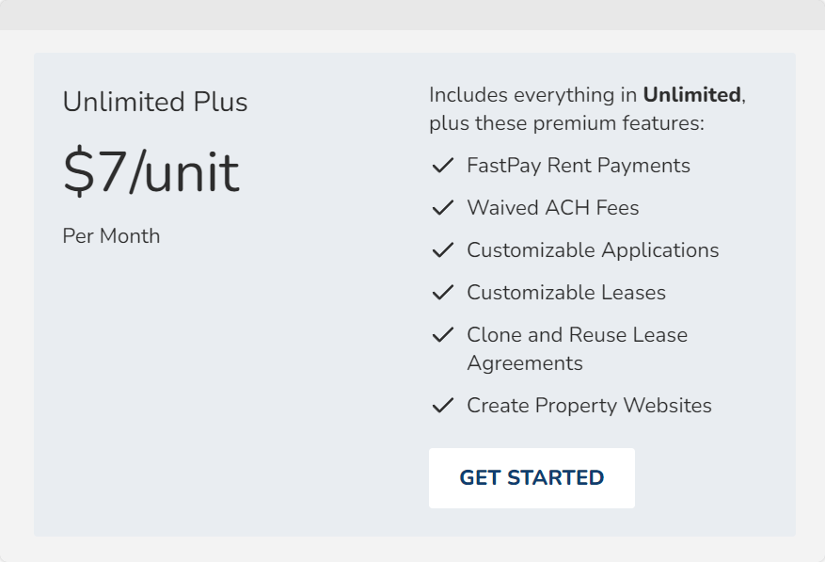Click checkmark beside Clone and Reuse Lease

pos(442,335)
